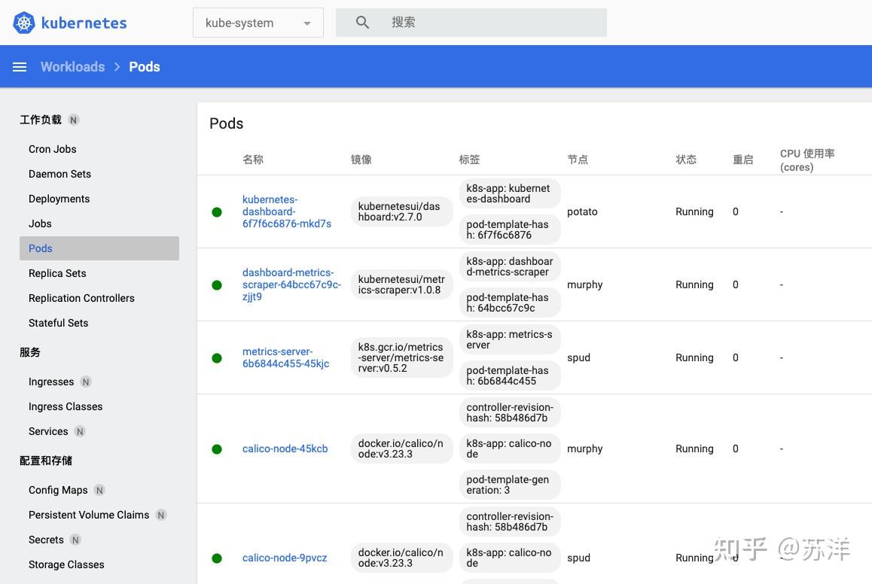
Task: Click the k8s-app: metrics-server label chip
Action: click(x=509, y=339)
